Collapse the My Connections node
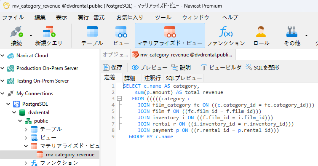The width and height of the screenshot is (318, 166). (x=3, y=94)
